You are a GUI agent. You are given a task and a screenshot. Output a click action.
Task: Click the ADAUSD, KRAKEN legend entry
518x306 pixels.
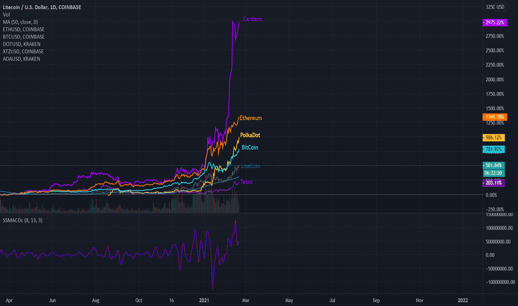pyautogui.click(x=22, y=59)
